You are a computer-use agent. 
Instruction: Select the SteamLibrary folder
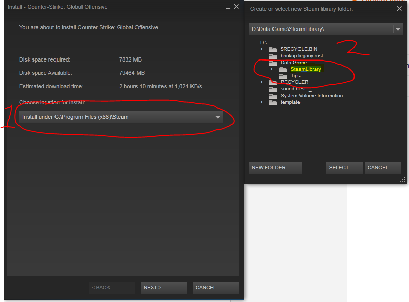[x=306, y=69]
